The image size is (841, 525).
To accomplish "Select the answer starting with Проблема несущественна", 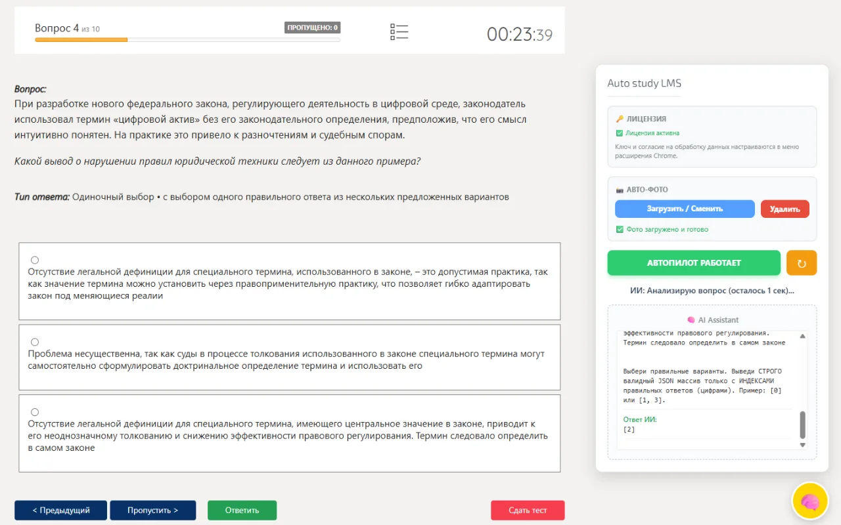I will pyautogui.click(x=35, y=342).
